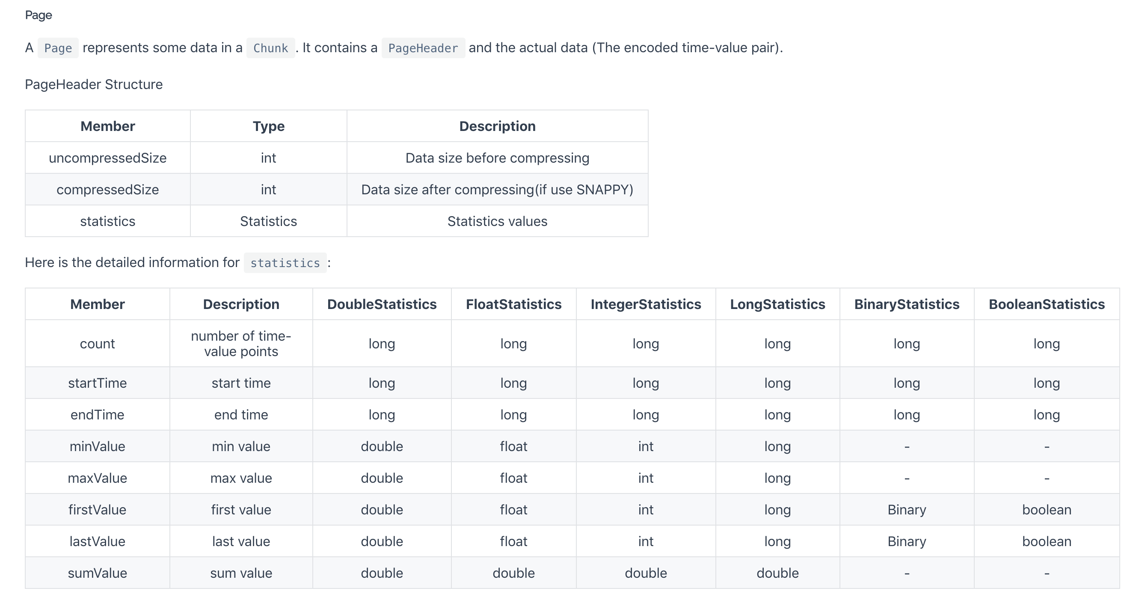The width and height of the screenshot is (1139, 612).
Task: Click the FloatStatistics column header
Action: click(x=513, y=304)
